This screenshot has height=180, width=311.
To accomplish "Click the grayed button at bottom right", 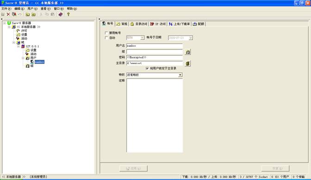I will [275, 168].
